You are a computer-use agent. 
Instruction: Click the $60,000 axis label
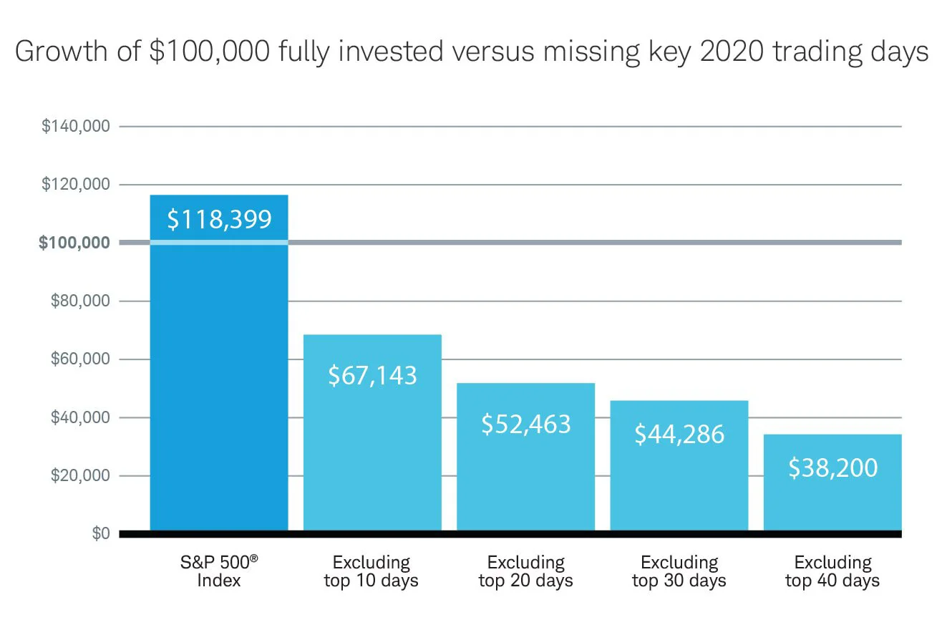80,359
